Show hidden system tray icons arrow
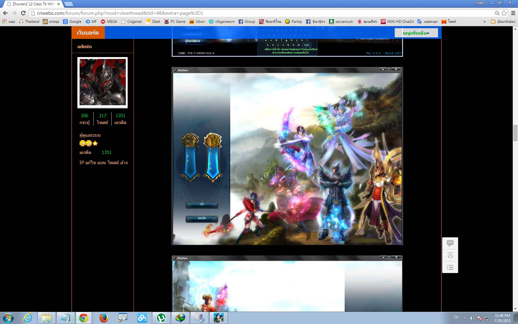 pyautogui.click(x=464, y=318)
